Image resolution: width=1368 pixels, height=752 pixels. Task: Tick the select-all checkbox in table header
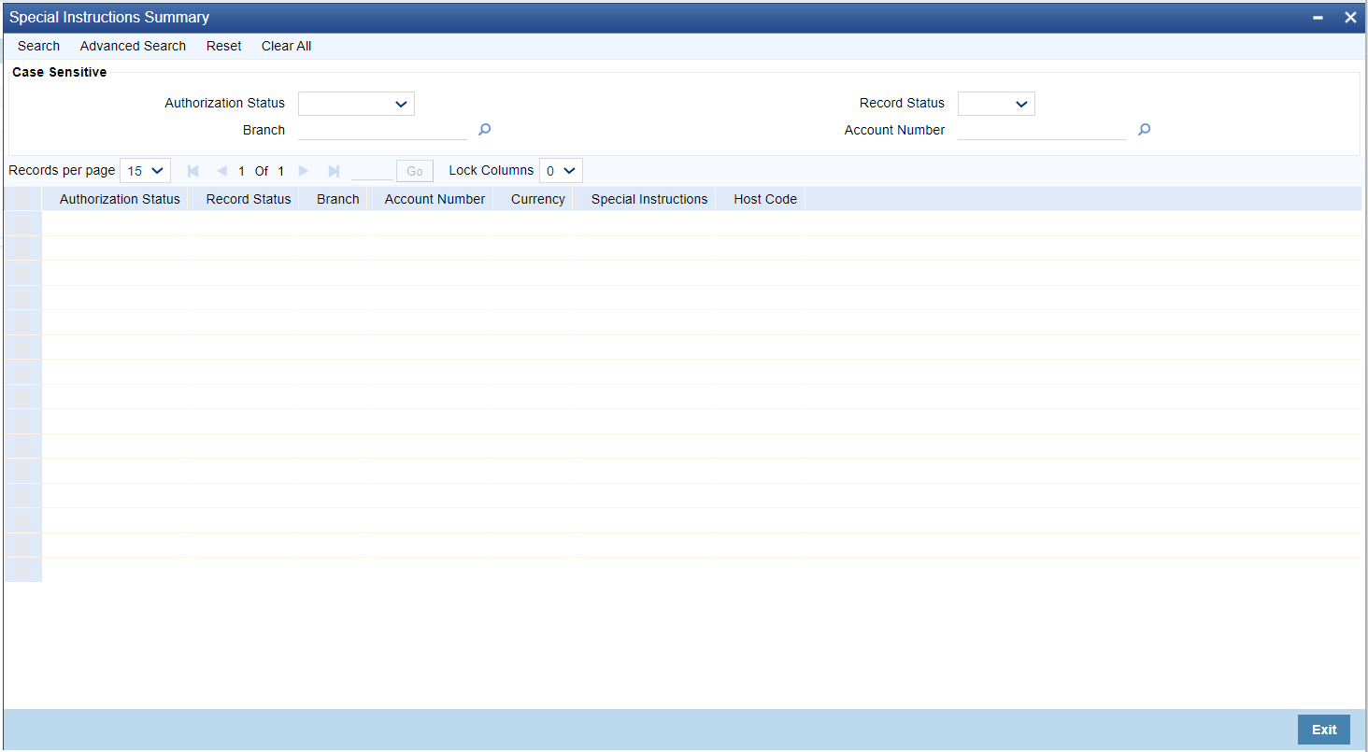coord(22,199)
